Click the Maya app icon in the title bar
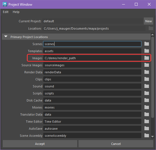Screen dimensions: 156x150 (5, 4)
